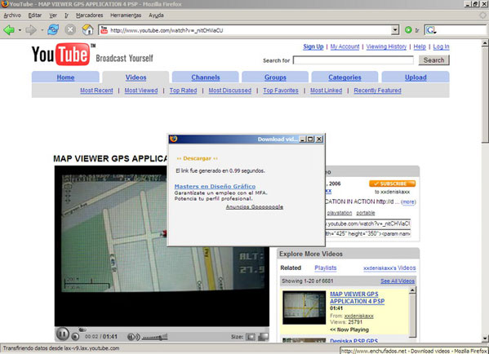This screenshot has width=489, height=354.
Task: Stop loading with the X icon
Action: coord(70,30)
